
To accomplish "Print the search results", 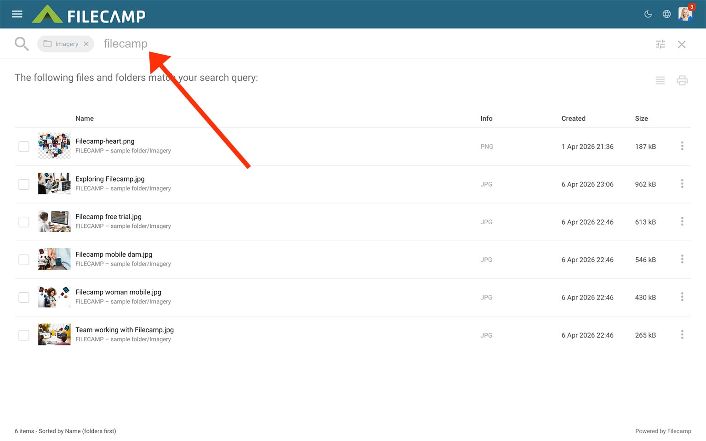I will 682,80.
